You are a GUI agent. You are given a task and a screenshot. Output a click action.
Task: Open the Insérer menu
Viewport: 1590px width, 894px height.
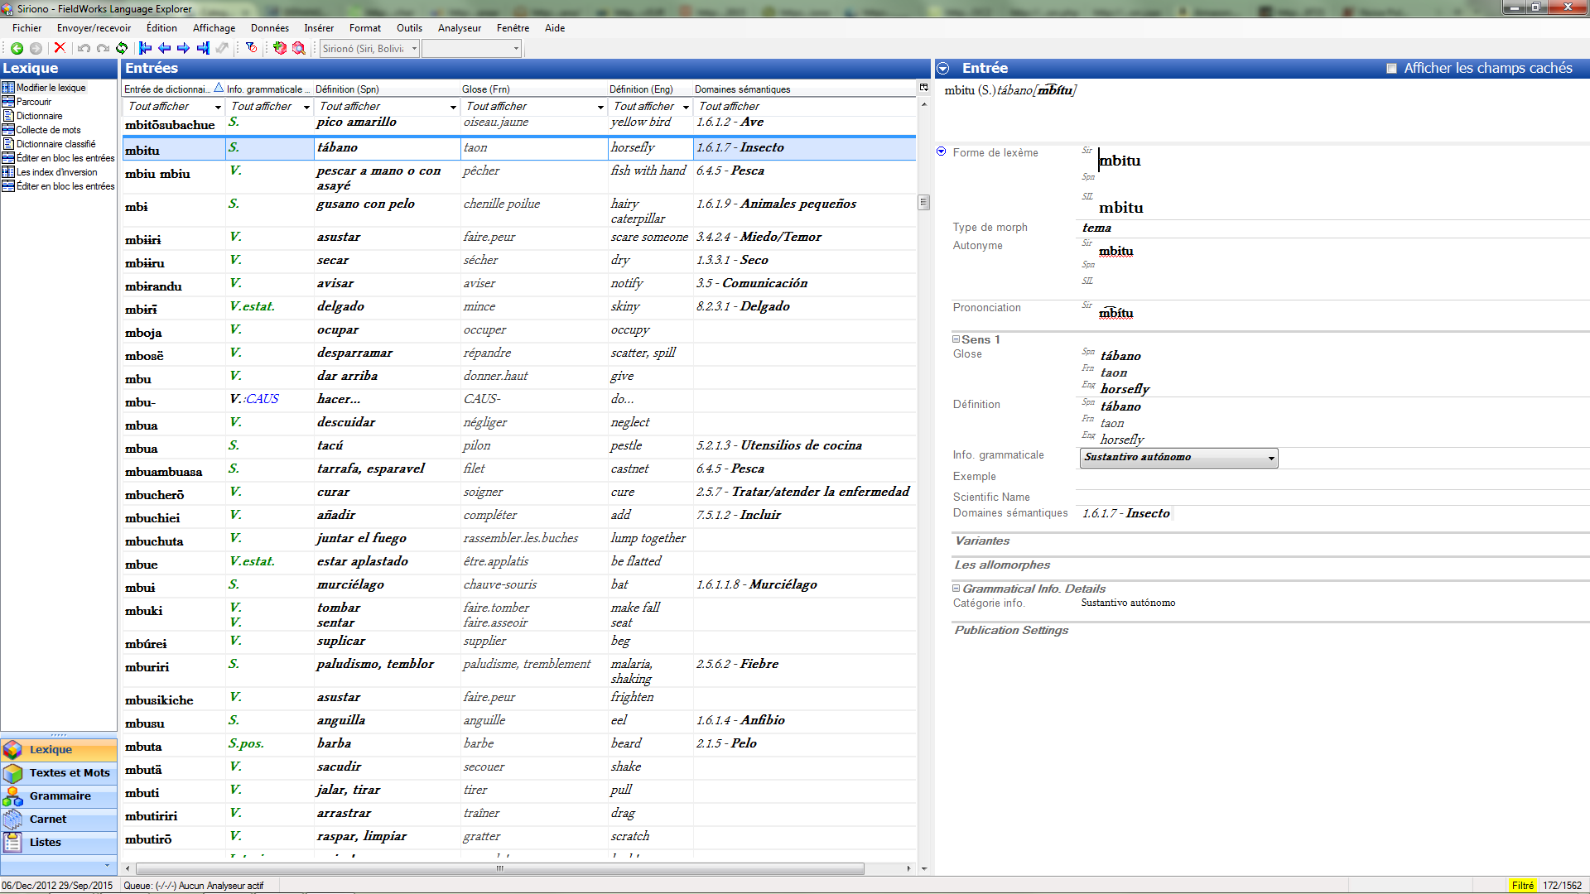point(318,28)
